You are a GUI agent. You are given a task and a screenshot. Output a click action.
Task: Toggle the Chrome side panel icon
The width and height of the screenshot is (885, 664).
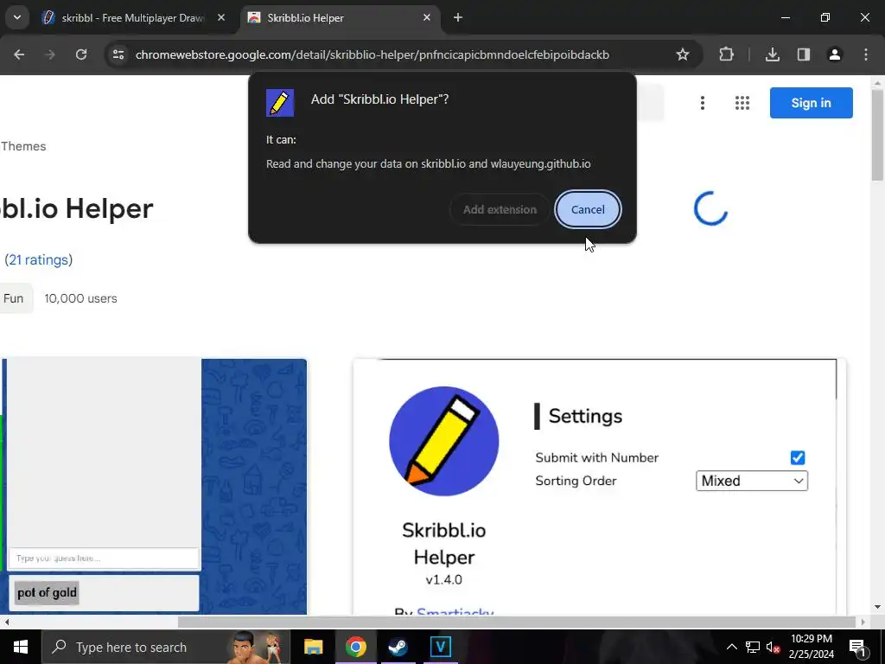(804, 54)
